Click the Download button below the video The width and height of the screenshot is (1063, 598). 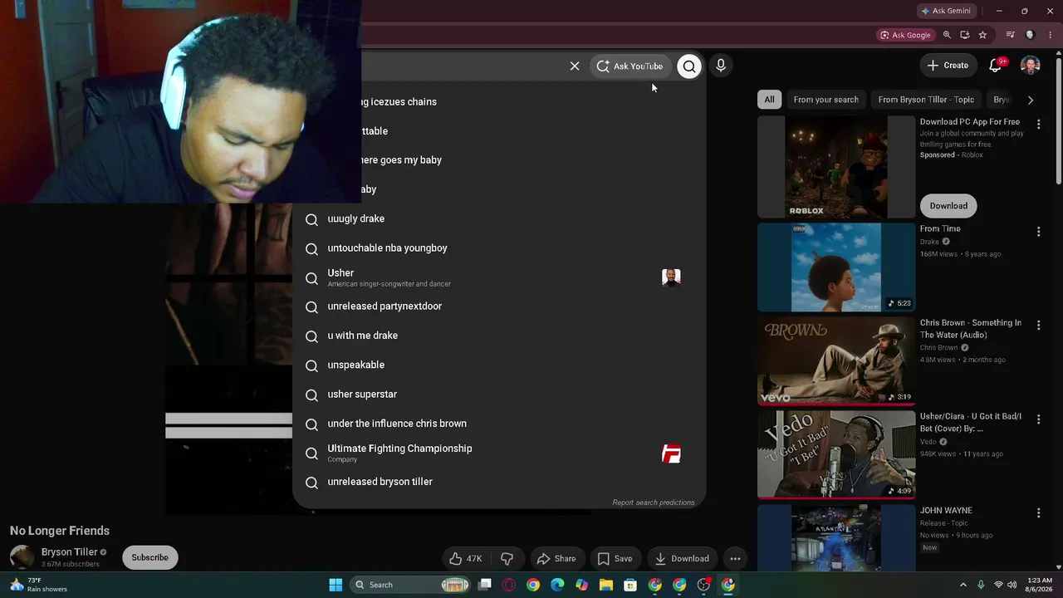click(x=682, y=558)
